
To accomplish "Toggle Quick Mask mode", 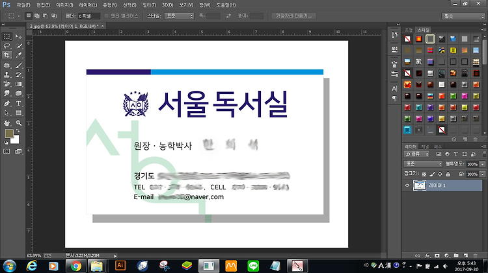I will point(7,151).
